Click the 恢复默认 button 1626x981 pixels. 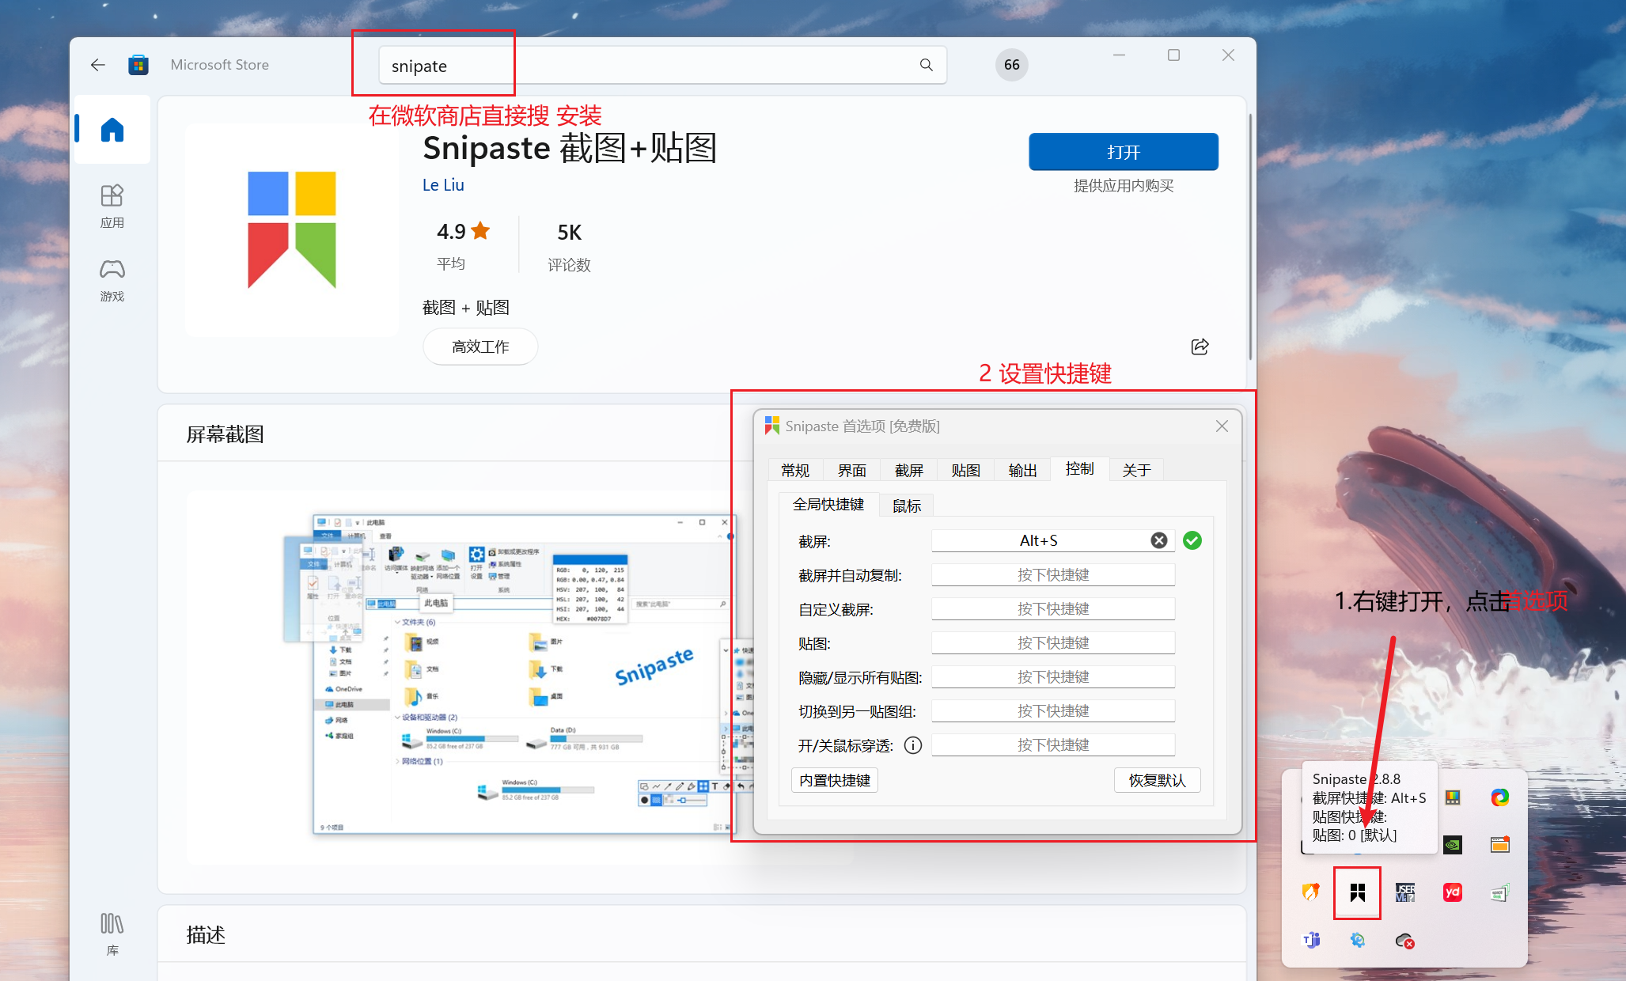point(1158,780)
